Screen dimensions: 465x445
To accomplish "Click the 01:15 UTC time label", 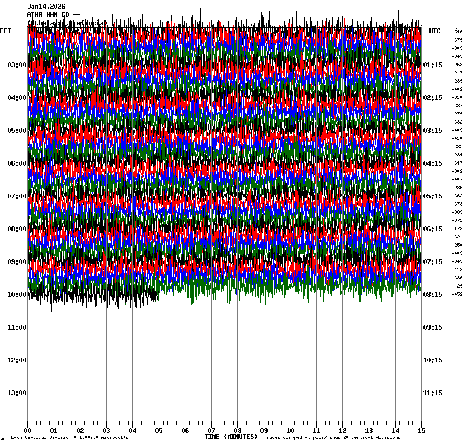I will pos(433,65).
